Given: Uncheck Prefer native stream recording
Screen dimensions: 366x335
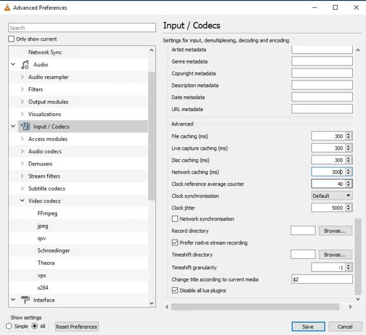Looking at the screenshot, I should (x=175, y=243).
